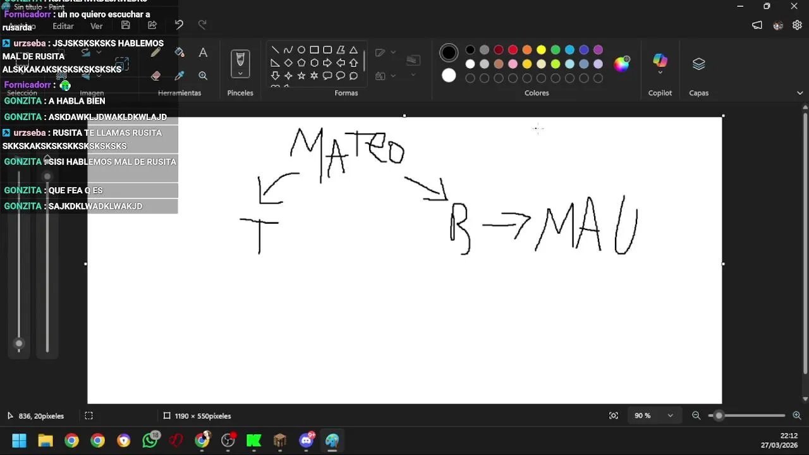Open the Pinceles brush dropdown
The height and width of the screenshot is (455, 809).
pyautogui.click(x=240, y=73)
